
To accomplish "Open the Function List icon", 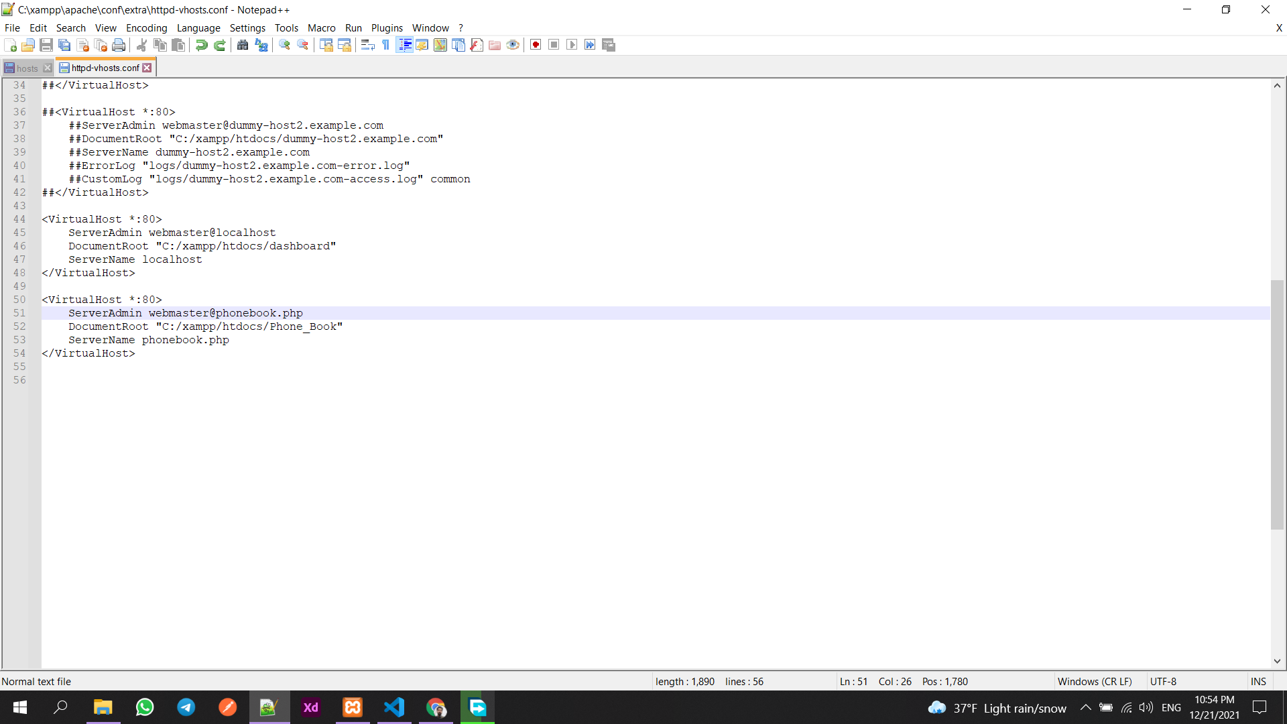I will click(477, 45).
